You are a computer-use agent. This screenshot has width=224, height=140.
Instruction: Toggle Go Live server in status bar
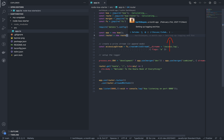pos(150,138)
